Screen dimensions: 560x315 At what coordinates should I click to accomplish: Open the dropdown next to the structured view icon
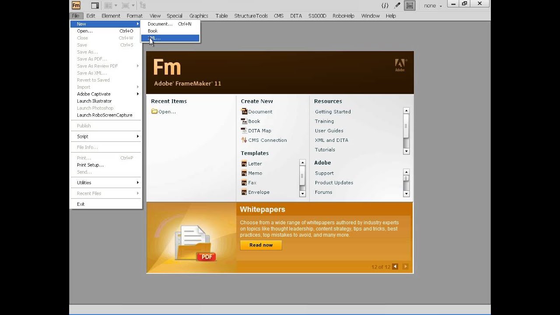[x=133, y=5]
